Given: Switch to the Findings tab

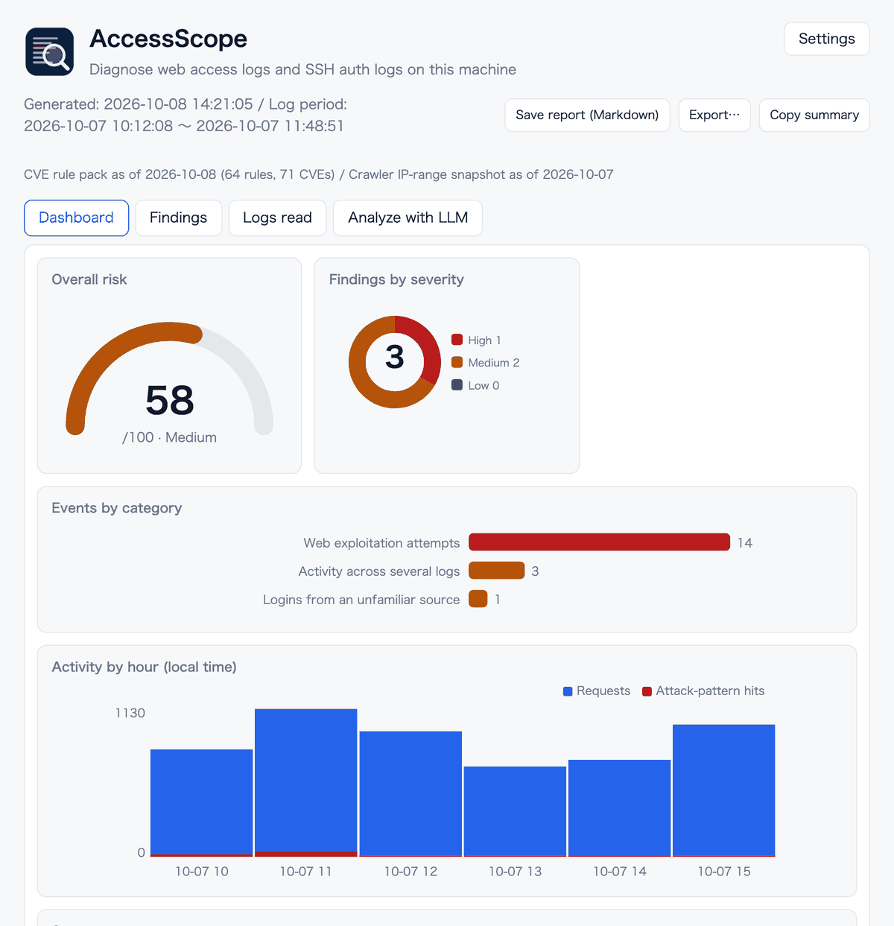Looking at the screenshot, I should [x=178, y=218].
